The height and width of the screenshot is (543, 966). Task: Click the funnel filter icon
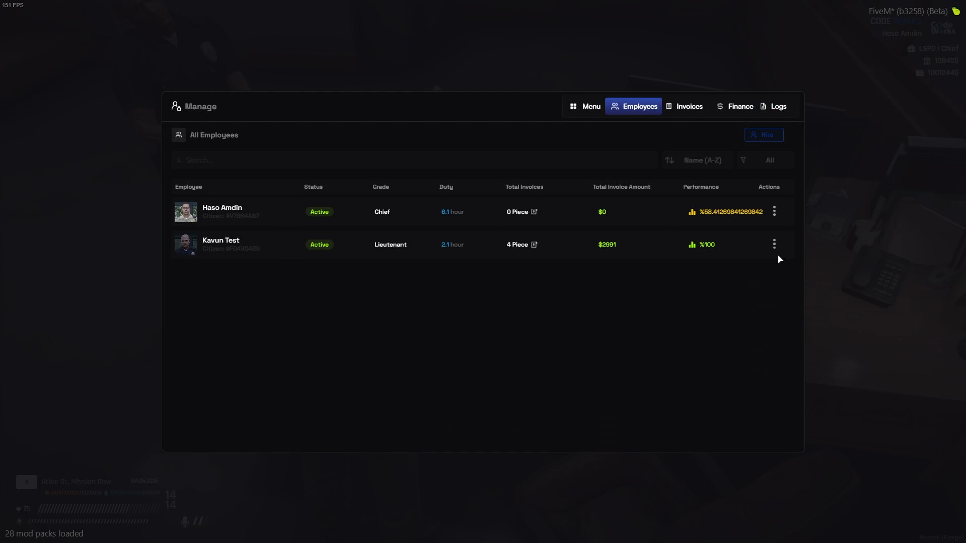pos(744,160)
